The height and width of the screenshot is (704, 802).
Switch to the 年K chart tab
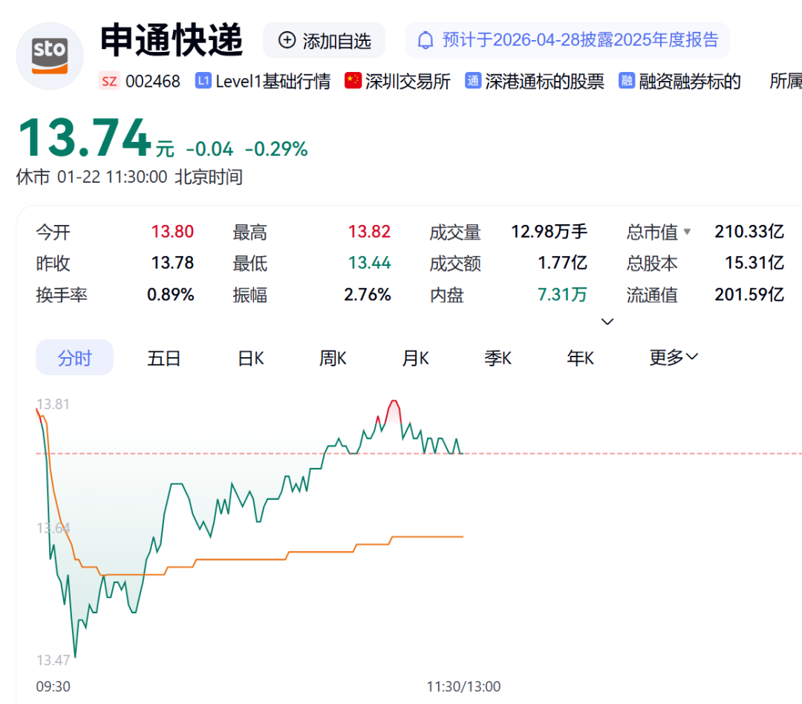click(580, 358)
